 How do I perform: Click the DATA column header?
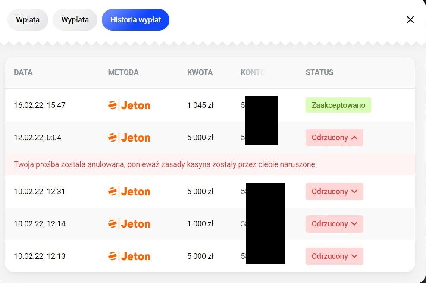[23, 72]
